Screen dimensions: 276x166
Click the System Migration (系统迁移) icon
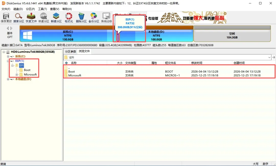click(x=106, y=18)
